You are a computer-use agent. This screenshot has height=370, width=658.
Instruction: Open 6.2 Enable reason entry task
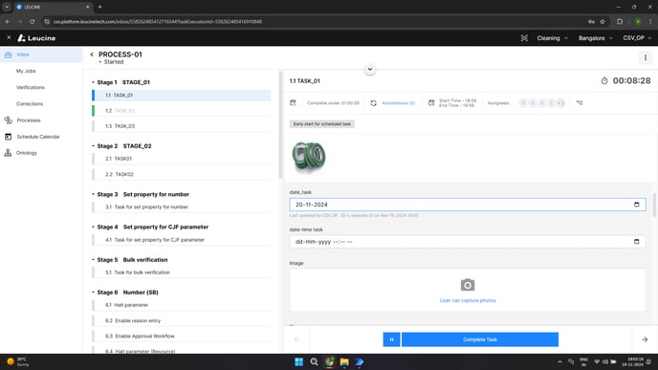182,320
